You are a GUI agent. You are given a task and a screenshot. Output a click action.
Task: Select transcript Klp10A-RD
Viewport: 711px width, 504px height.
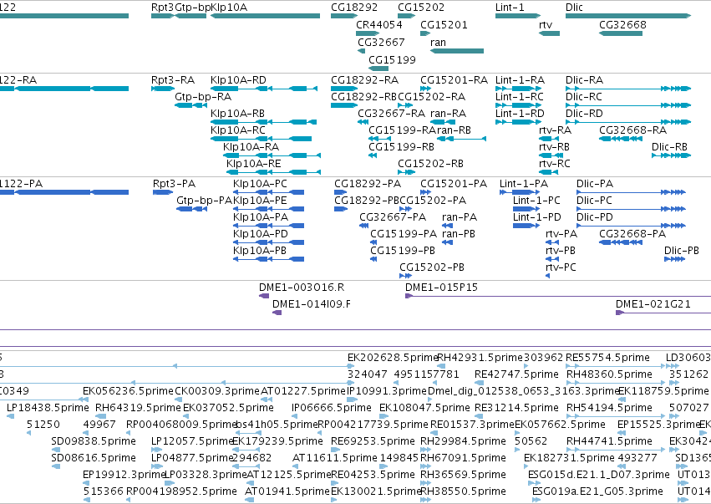click(x=263, y=89)
